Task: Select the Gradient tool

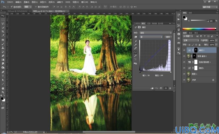Action: (3, 60)
